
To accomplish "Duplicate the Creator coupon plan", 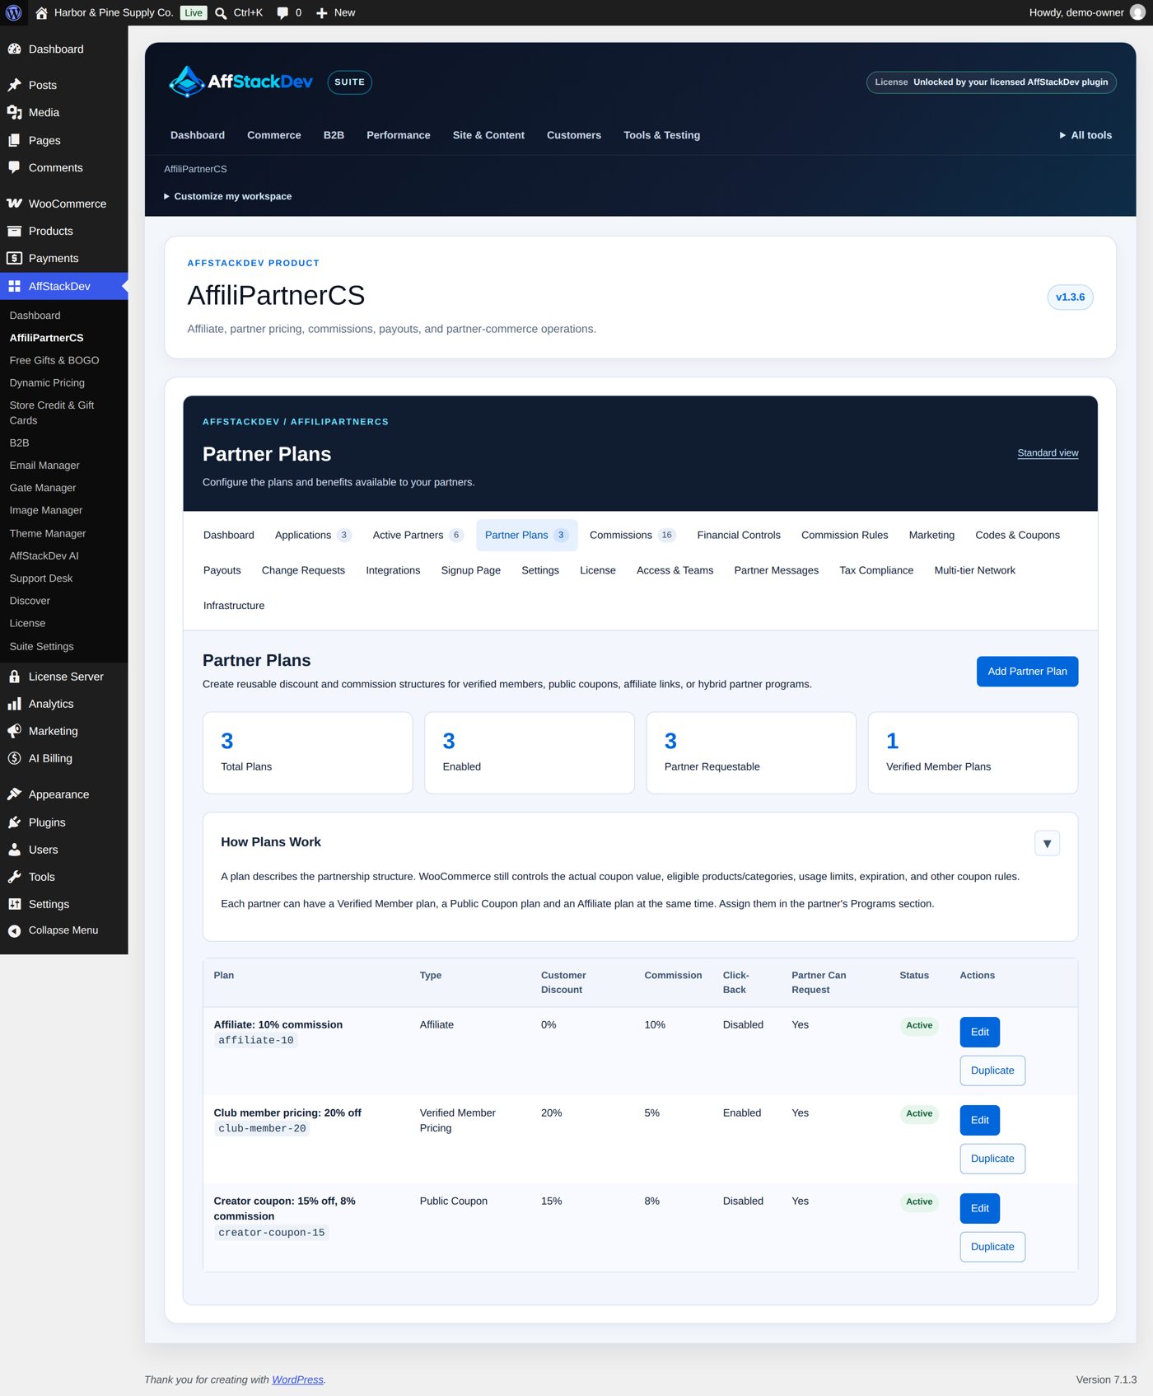I will point(992,1247).
